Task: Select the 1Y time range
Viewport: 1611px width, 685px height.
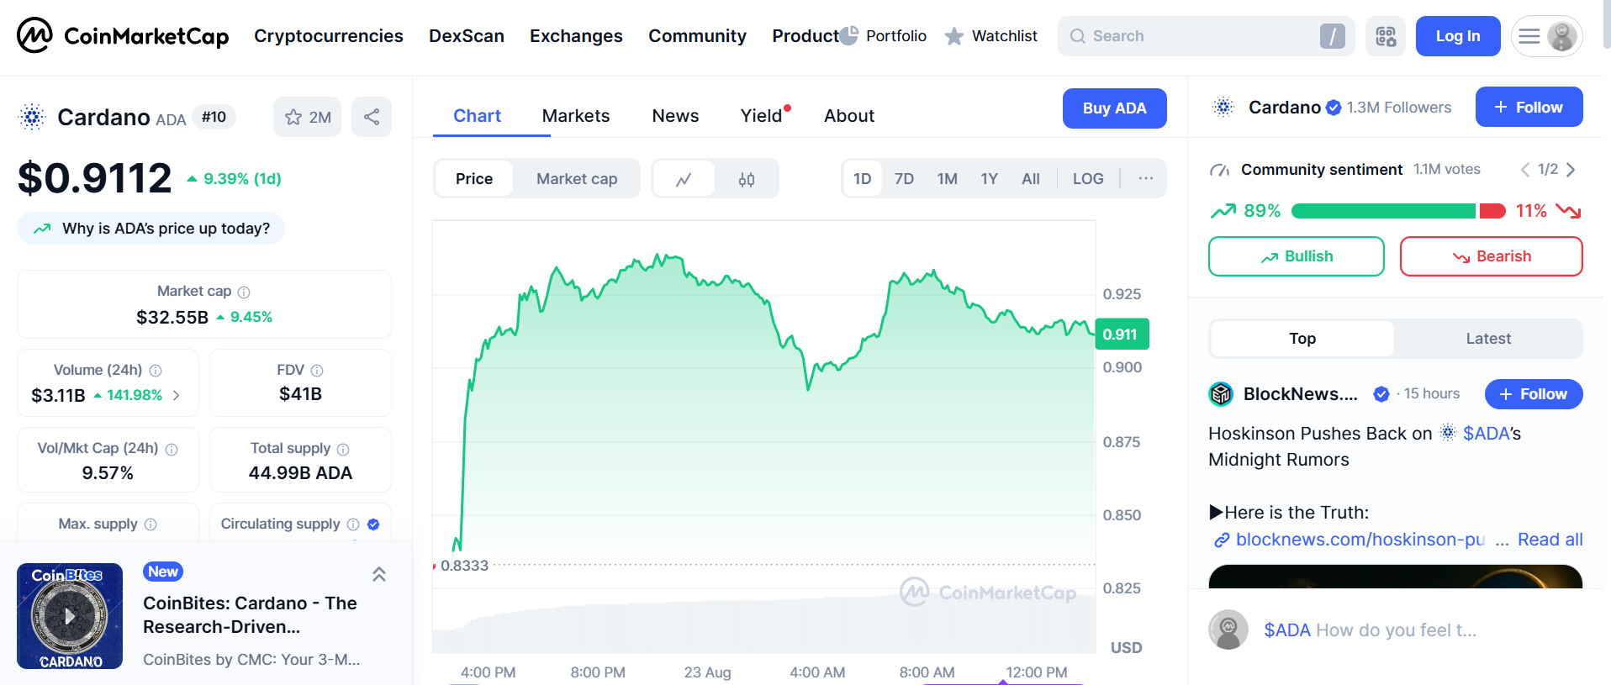Action: tap(989, 178)
